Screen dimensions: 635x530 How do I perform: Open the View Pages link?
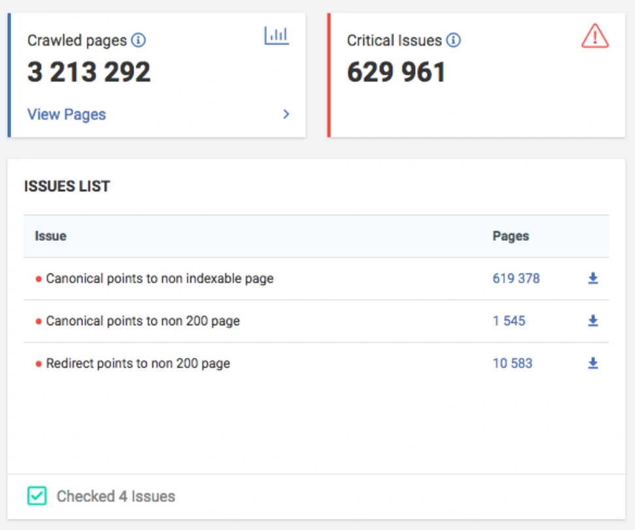pos(66,115)
